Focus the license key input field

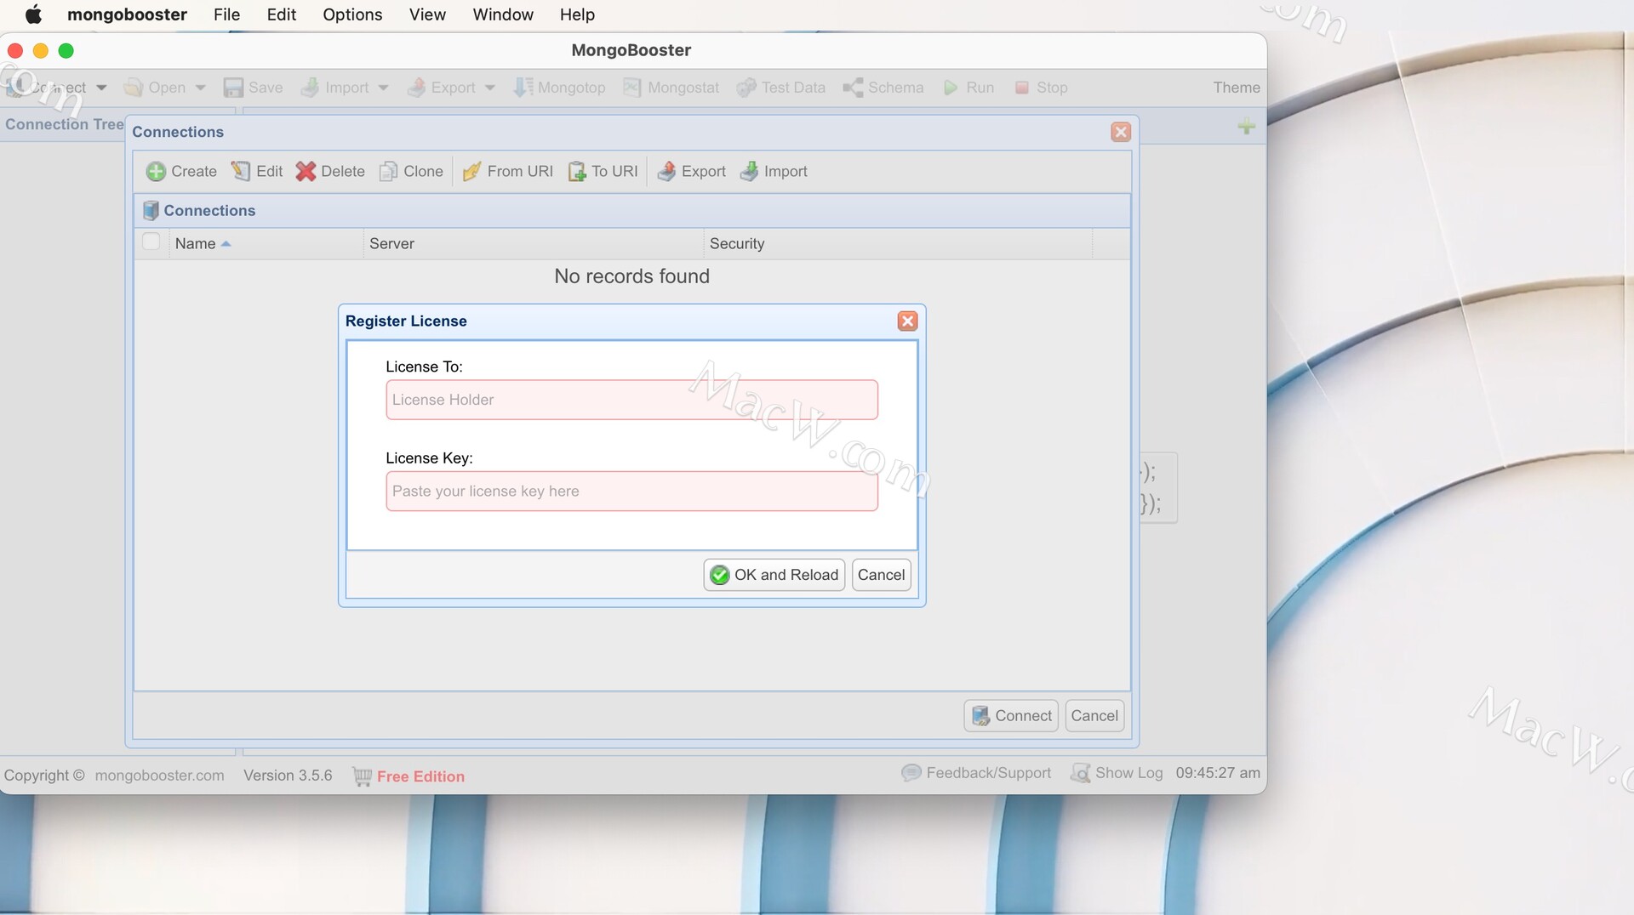tap(631, 492)
